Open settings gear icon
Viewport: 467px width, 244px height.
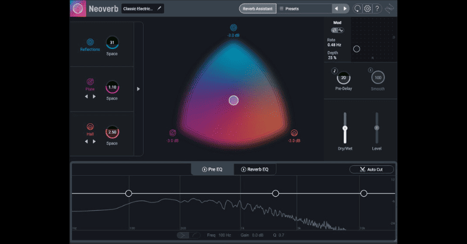coord(368,9)
